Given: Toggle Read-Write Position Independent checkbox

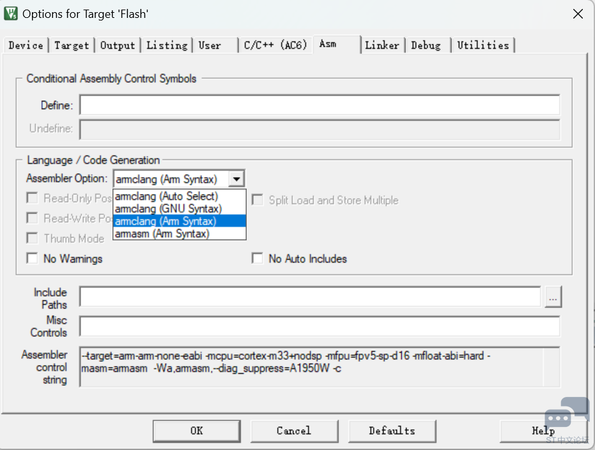Looking at the screenshot, I should (x=32, y=218).
